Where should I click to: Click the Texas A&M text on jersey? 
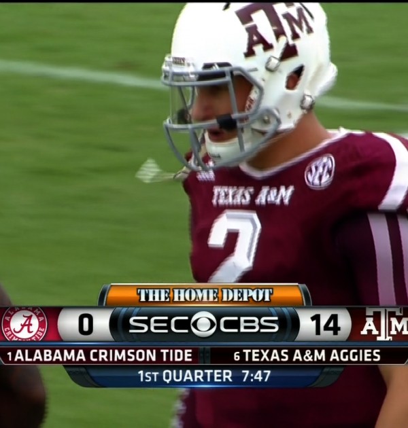(253, 195)
